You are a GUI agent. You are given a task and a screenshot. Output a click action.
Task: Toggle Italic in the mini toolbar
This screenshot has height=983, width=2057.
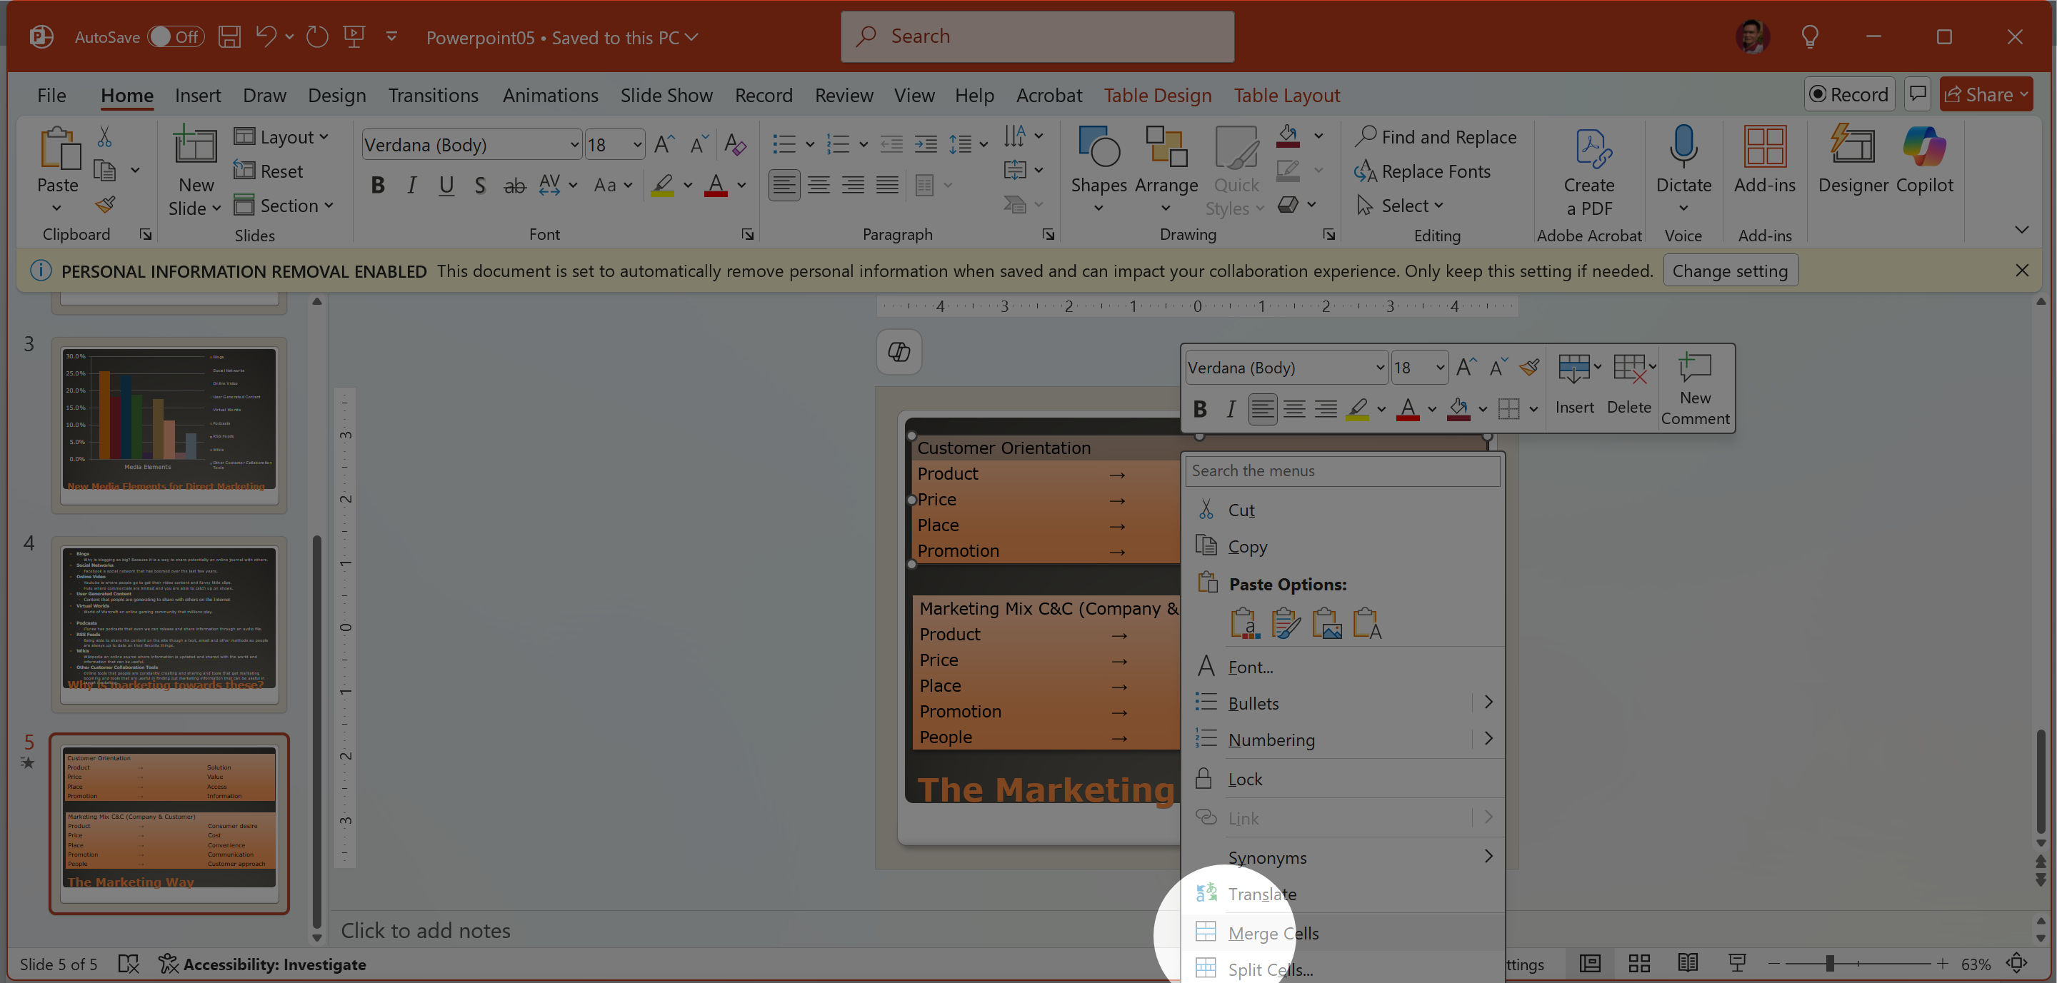pyautogui.click(x=1231, y=408)
